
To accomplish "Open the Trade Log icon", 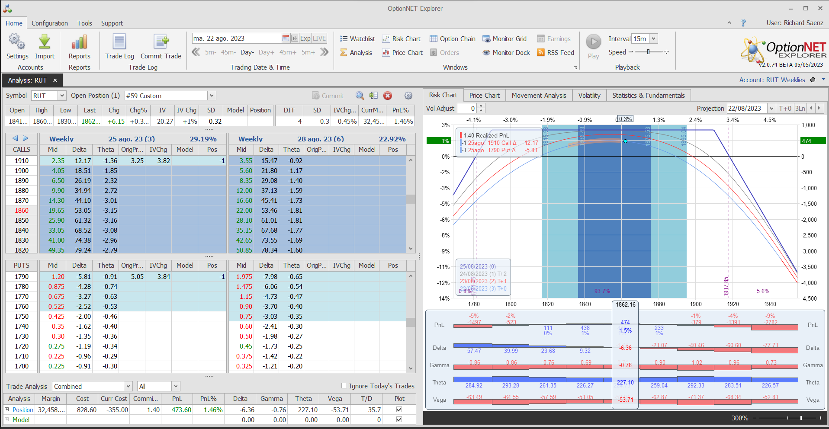I will click(119, 42).
